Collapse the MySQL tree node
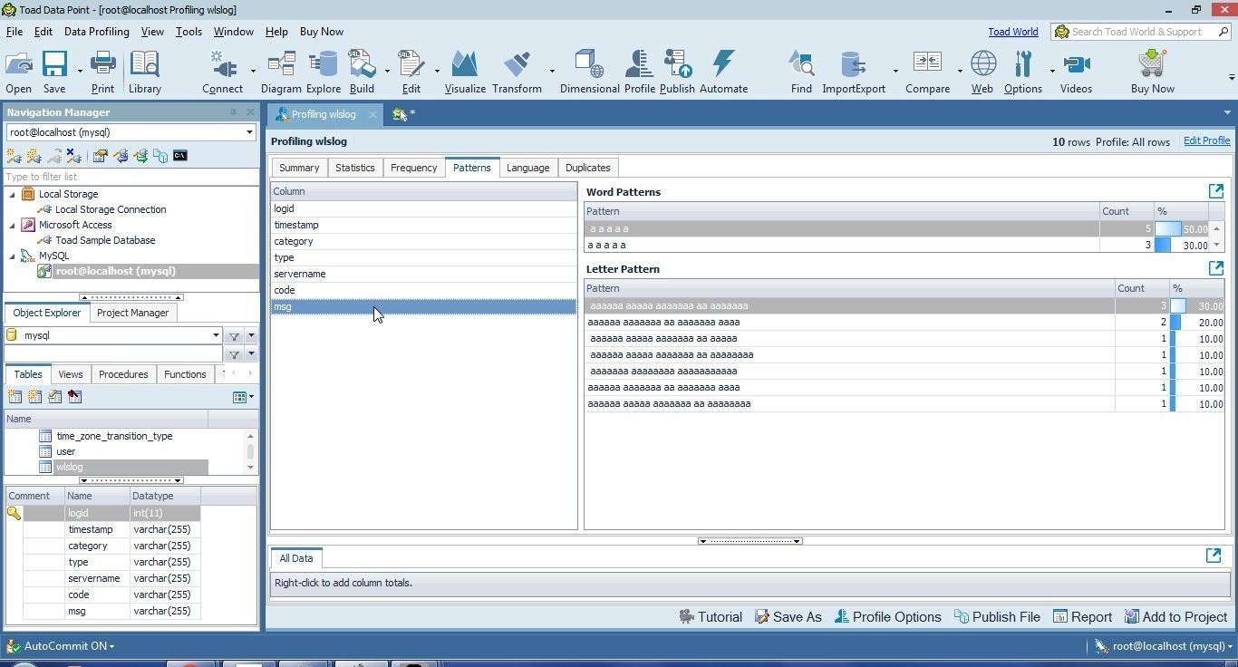 coord(13,256)
